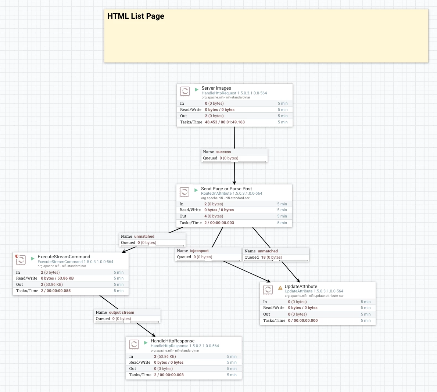Click the UpdateAttribute processor title

[x=301, y=287]
